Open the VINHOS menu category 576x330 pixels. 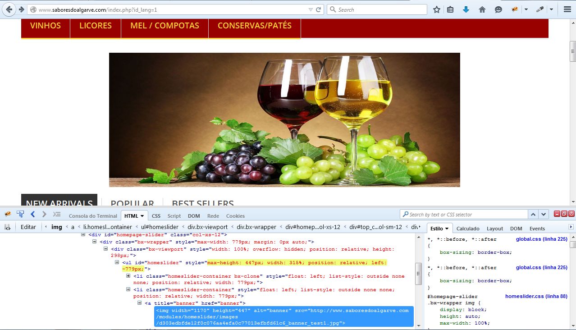click(46, 26)
